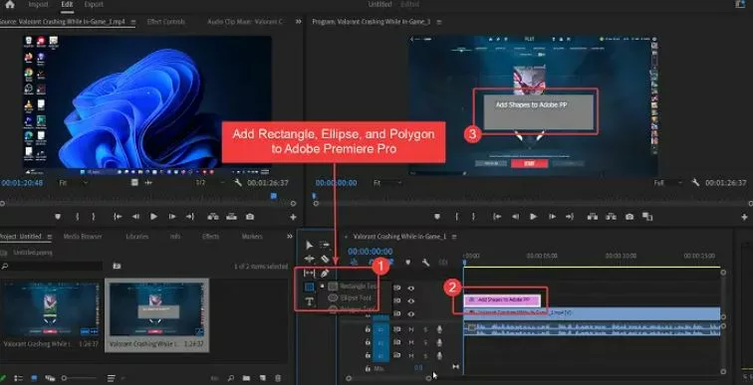Toggle visibility eye of middle video track
The width and height of the screenshot is (753, 385).
coord(411,301)
